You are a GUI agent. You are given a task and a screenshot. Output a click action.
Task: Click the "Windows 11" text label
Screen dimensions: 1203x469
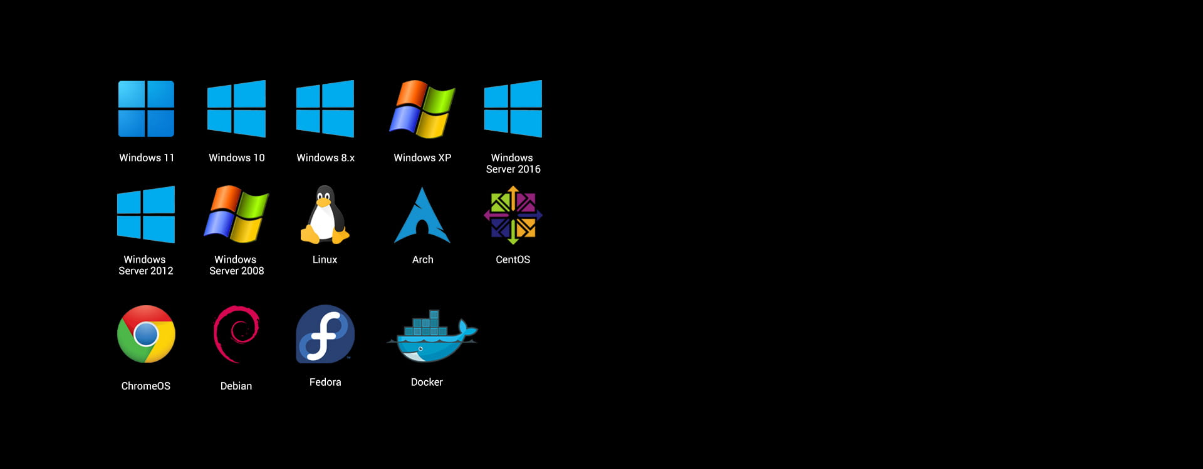pyautogui.click(x=147, y=158)
